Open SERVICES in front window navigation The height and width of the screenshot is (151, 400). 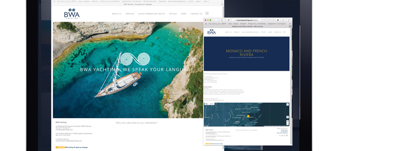(236, 32)
